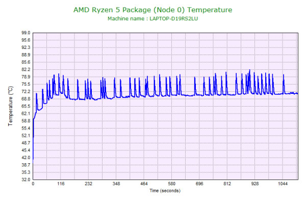Image resolution: width=306 pixels, height=204 pixels.
Task: Click the 348 seconds time axis label
Action: point(116,184)
